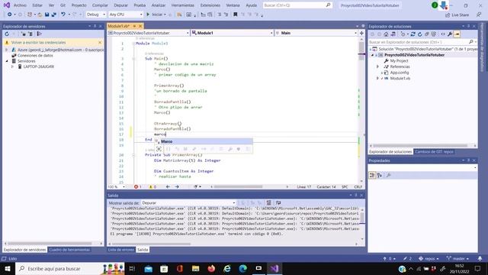
Task: Open the Compilar menu
Action: pos(100,5)
